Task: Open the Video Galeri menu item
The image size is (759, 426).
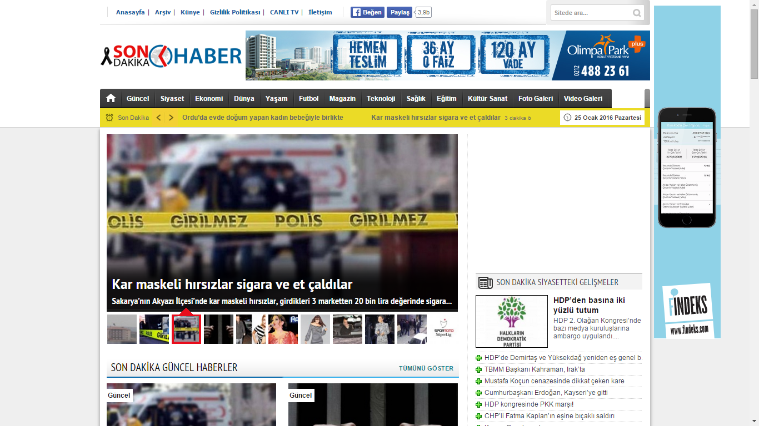Action: pos(583,98)
